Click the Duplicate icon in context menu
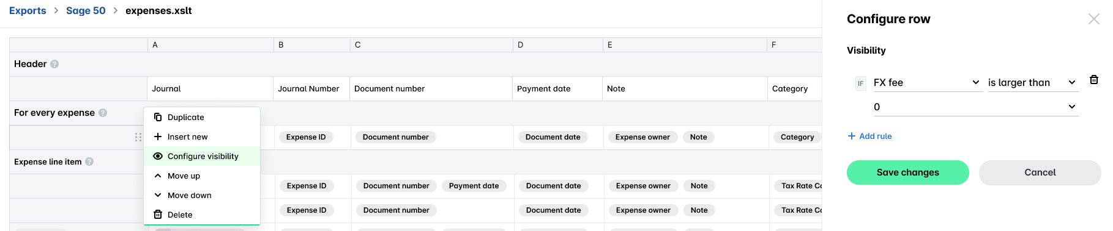Viewport: 1113px width, 231px height. pyautogui.click(x=158, y=117)
